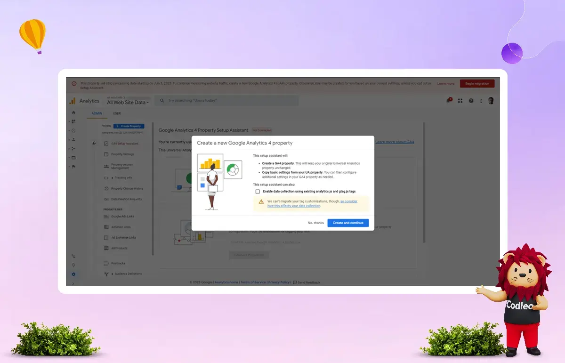Open the Discover lightbulb sidebar icon
This screenshot has height=363, width=565.
coord(73,265)
